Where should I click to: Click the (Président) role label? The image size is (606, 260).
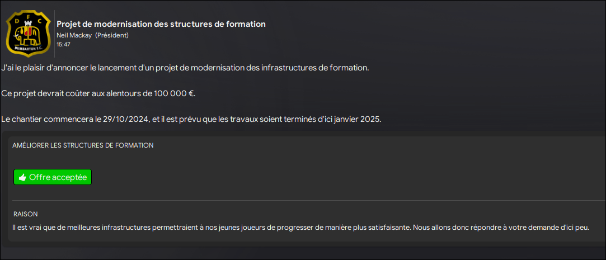tap(112, 35)
